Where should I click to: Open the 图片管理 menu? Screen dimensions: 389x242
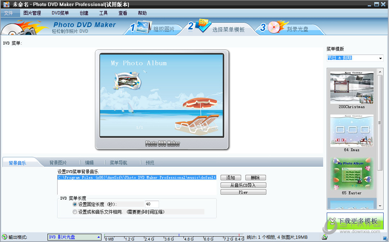(32, 13)
